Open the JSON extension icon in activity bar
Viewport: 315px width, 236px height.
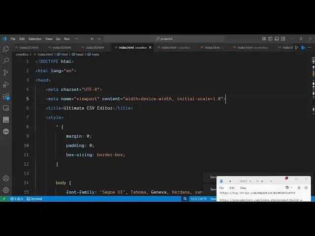(x=6, y=131)
